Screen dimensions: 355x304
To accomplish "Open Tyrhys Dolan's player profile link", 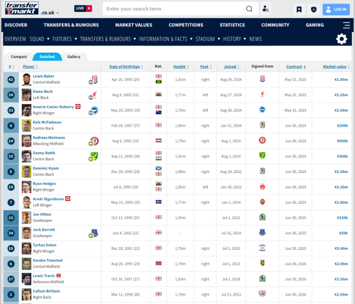I will pyautogui.click(x=45, y=245).
